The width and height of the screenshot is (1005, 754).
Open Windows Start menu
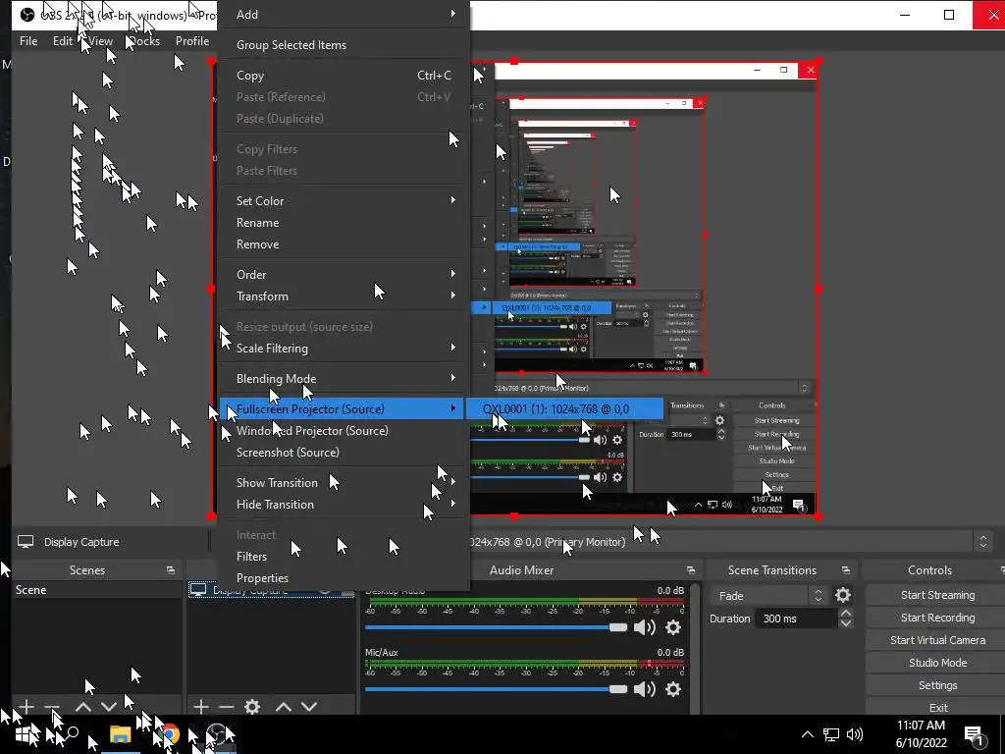pyautogui.click(x=24, y=734)
